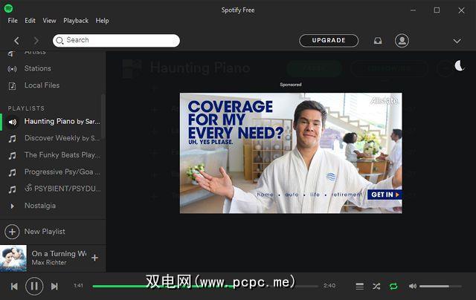Click the Sponsored label above the ad
The image size is (476, 300).
click(x=291, y=85)
